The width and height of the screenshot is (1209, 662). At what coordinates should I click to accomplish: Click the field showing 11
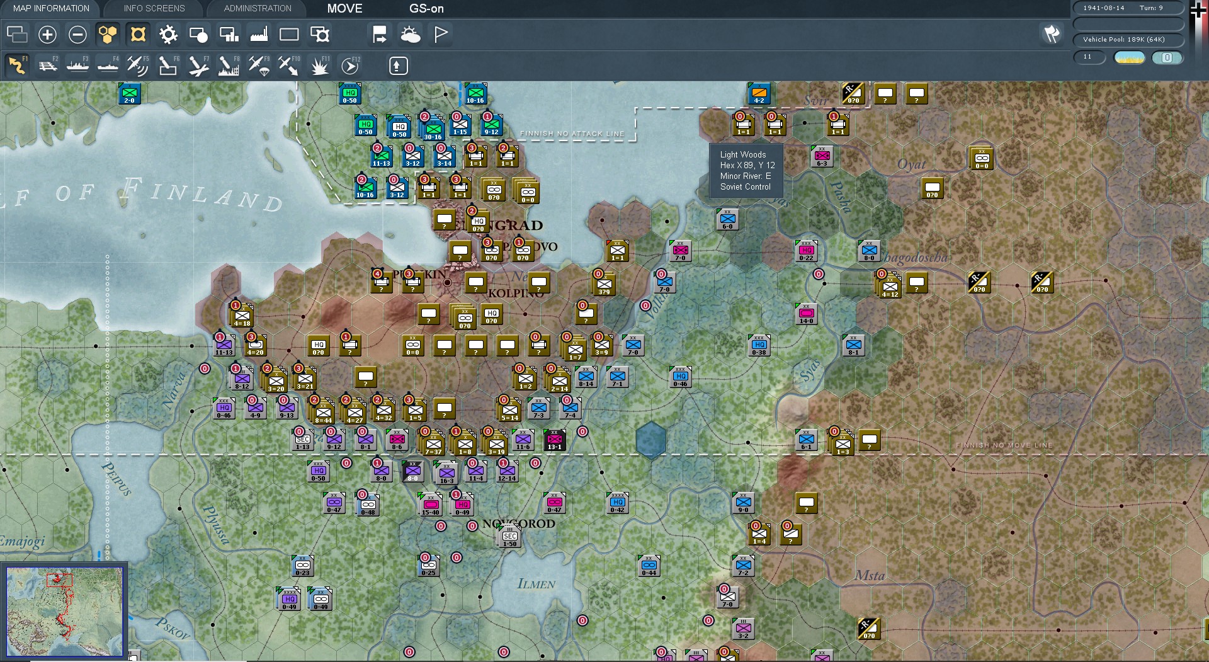tap(1090, 57)
